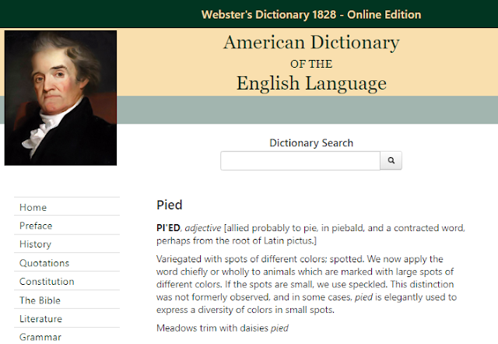Focus the Dictionary Search input field
Image resolution: width=498 pixels, height=344 pixels.
[300, 160]
